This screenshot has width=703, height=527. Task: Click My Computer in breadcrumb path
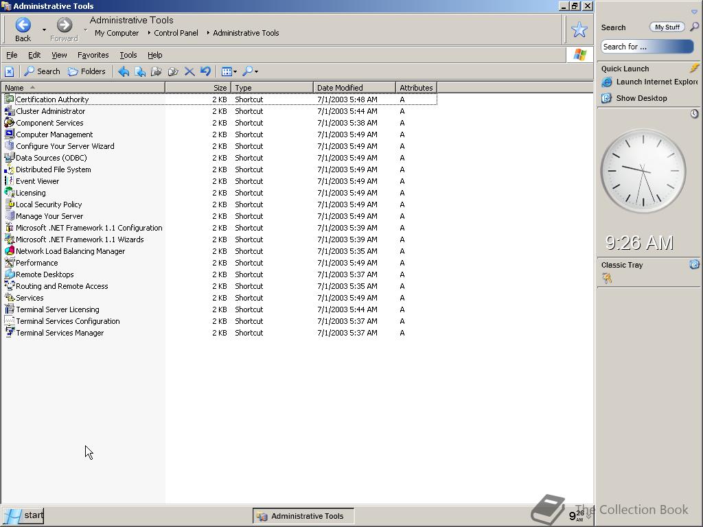117,33
